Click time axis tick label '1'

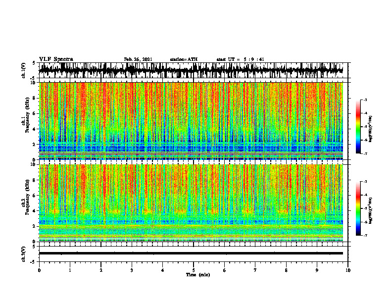coord(70,270)
